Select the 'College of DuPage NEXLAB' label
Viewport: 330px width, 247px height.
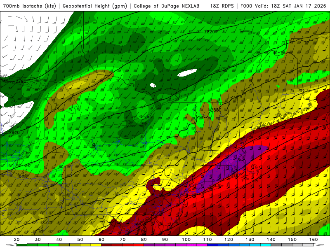point(167,6)
